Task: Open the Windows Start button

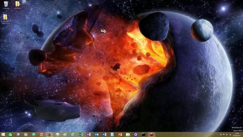Action: click(x=3, y=134)
